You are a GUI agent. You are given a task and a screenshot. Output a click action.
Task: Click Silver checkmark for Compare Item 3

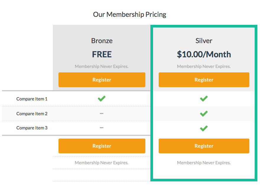click(204, 128)
